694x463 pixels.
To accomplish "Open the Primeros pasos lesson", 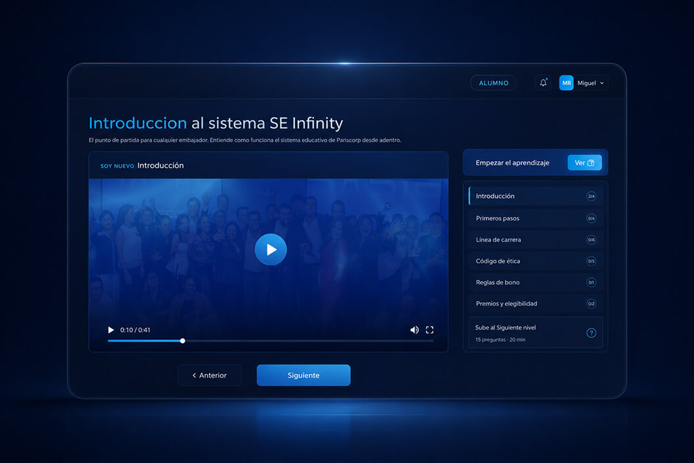I will (x=536, y=218).
